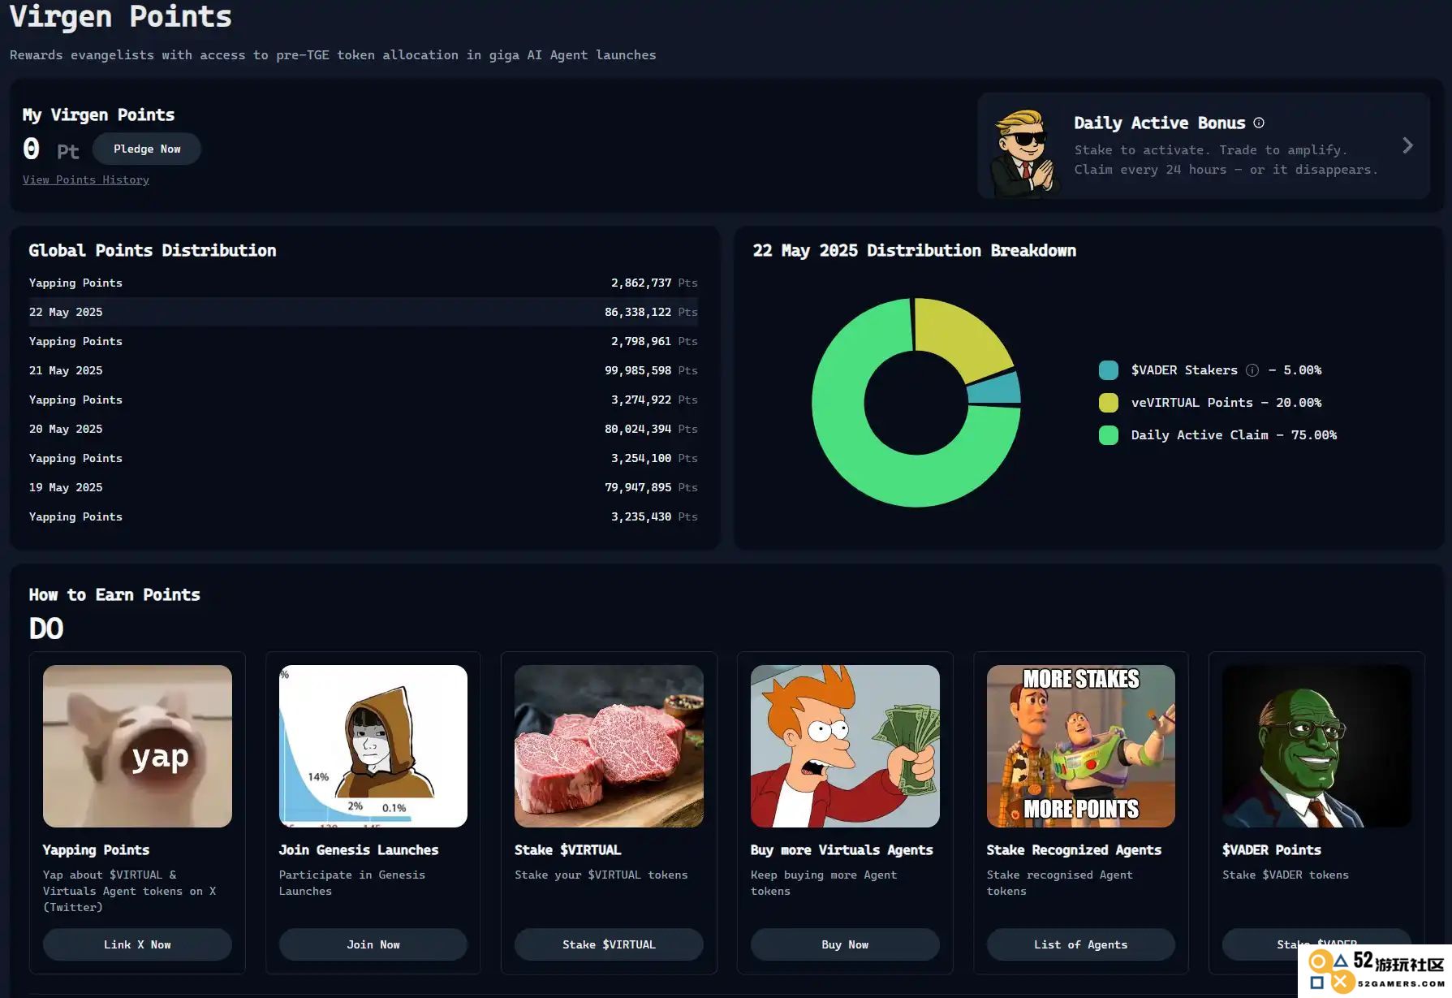Select the 21 May 2025 distribution row

(x=364, y=370)
